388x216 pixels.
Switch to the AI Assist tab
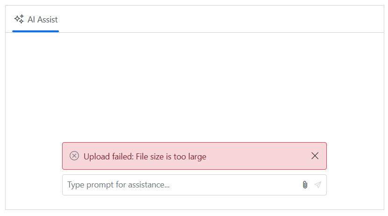36,20
